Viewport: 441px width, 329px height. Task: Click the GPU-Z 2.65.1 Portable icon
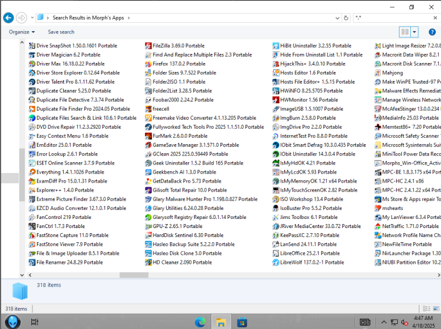pos(148,226)
